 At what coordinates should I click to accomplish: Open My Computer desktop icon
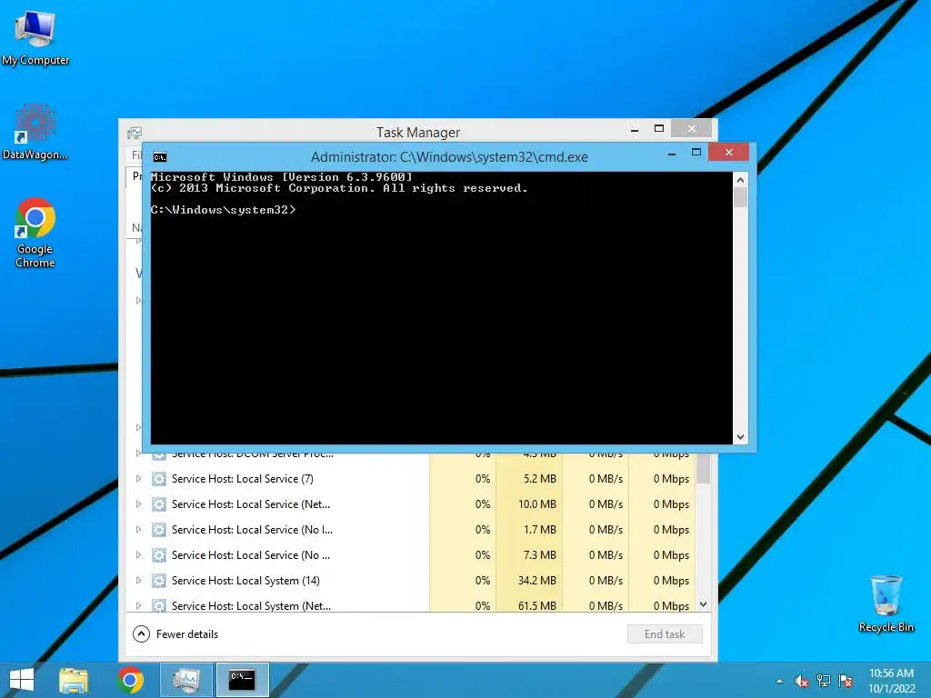[35, 36]
